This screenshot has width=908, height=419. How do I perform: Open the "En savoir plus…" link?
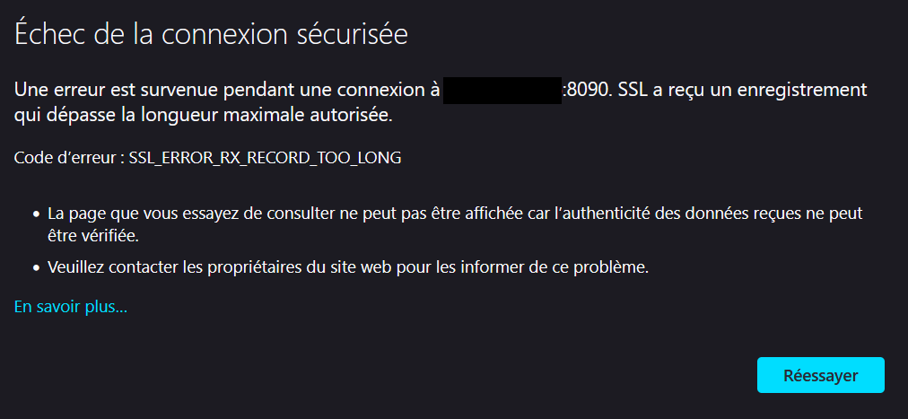click(x=71, y=307)
